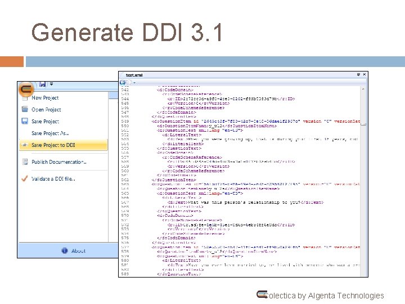Image resolution: width=405 pixels, height=304 pixels.
Task: Select Save Project to DDI
Action: click(x=64, y=145)
